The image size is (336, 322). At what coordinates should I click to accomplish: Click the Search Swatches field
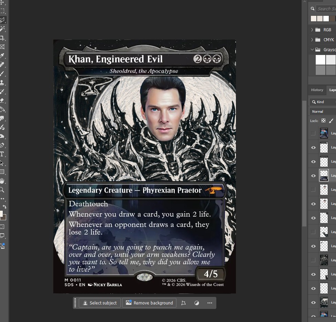[326, 9]
